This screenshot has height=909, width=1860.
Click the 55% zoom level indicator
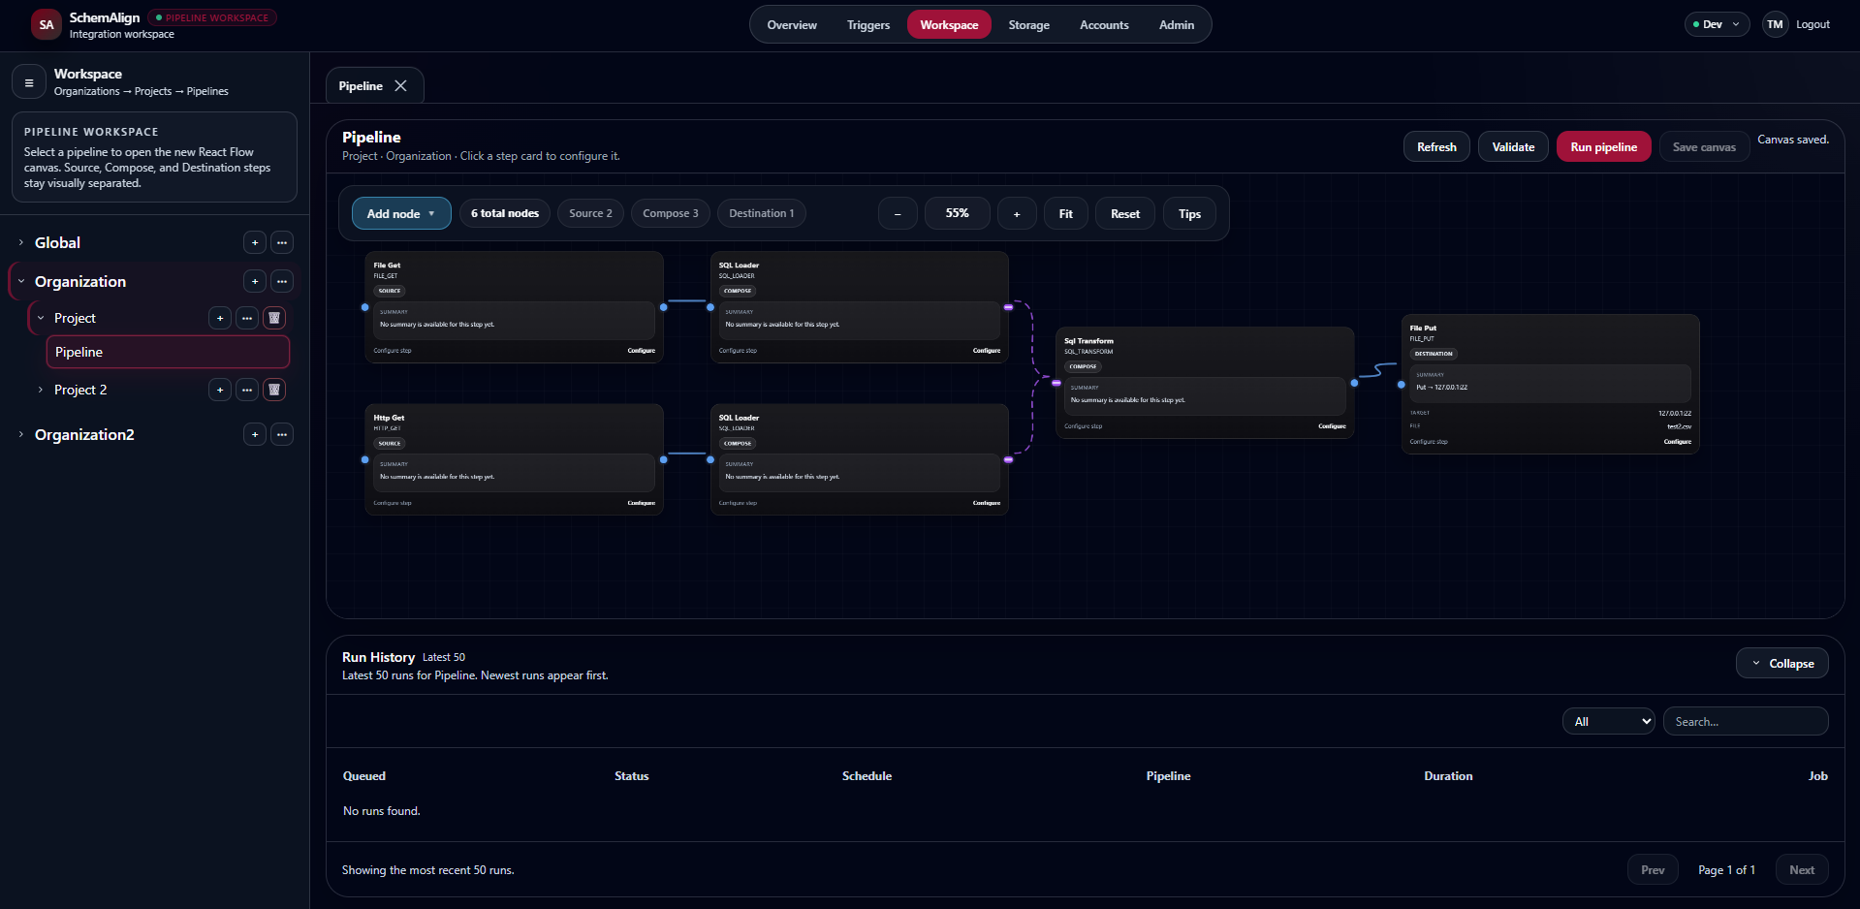click(957, 213)
